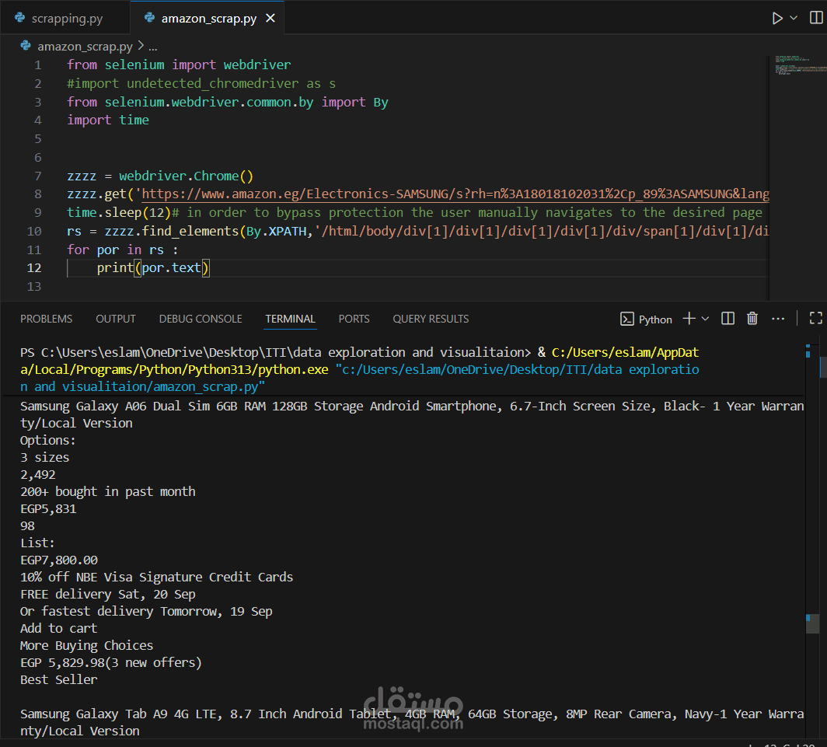The width and height of the screenshot is (827, 747).
Task: Click the Python terminal name label
Action: coord(655,319)
